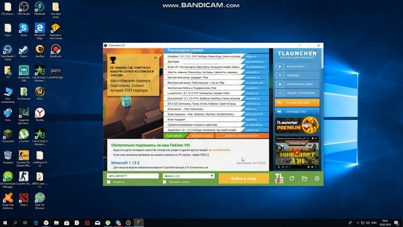The image size is (403, 227).
Task: Click the wide orange add server free button
Action: pyautogui.click(x=242, y=136)
